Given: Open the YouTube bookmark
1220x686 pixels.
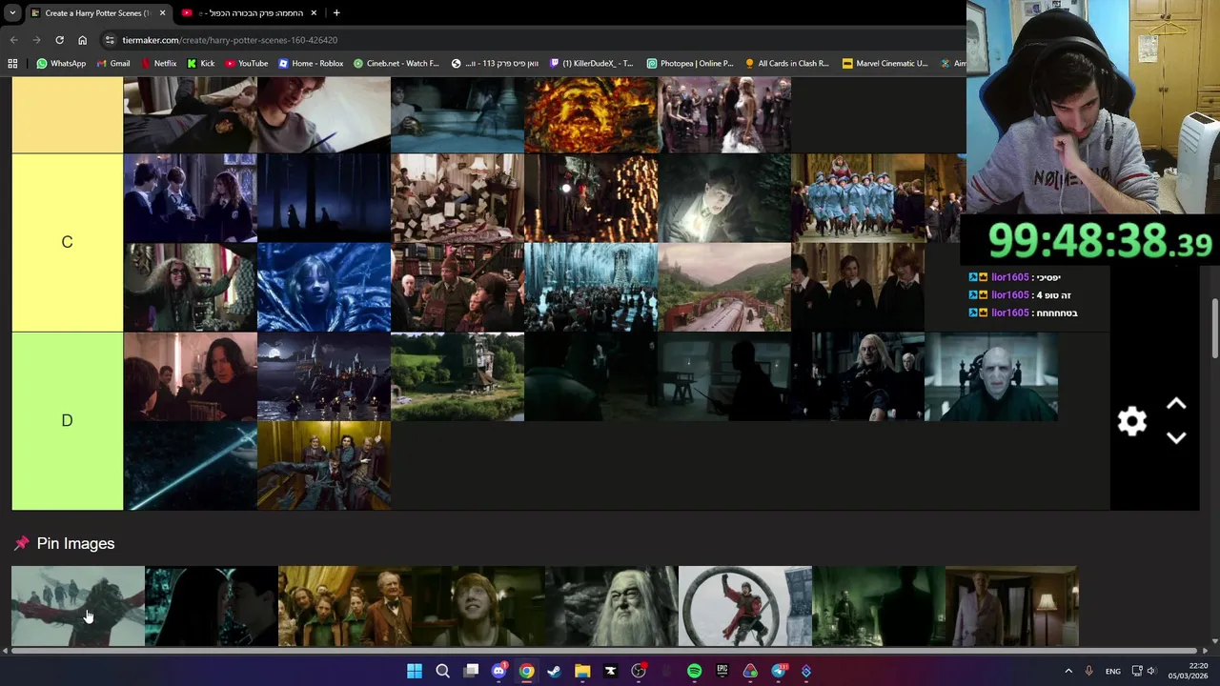Looking at the screenshot, I should [246, 64].
